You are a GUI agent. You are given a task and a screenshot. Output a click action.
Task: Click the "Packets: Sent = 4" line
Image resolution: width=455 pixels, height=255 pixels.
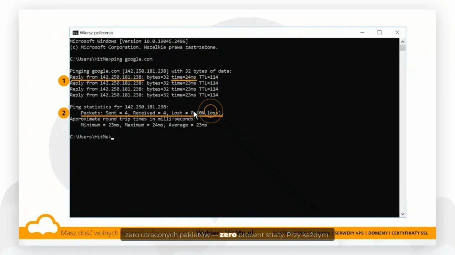click(152, 113)
